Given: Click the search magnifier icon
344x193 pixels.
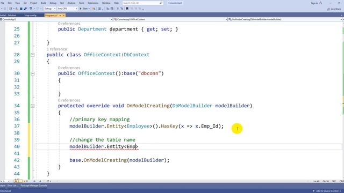Looking at the screenshot, I should pyautogui.click(x=161, y=3).
